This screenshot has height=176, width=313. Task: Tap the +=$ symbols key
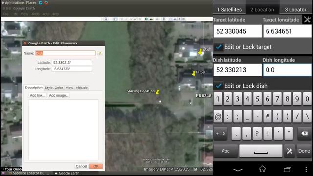(x=221, y=133)
